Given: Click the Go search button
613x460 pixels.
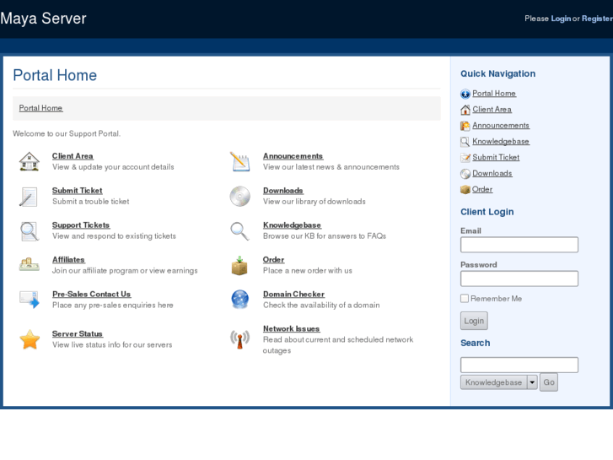Looking at the screenshot, I should click(x=549, y=382).
